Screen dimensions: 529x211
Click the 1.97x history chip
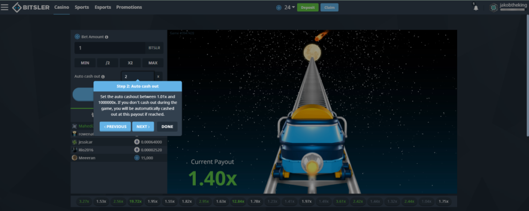click(306, 202)
